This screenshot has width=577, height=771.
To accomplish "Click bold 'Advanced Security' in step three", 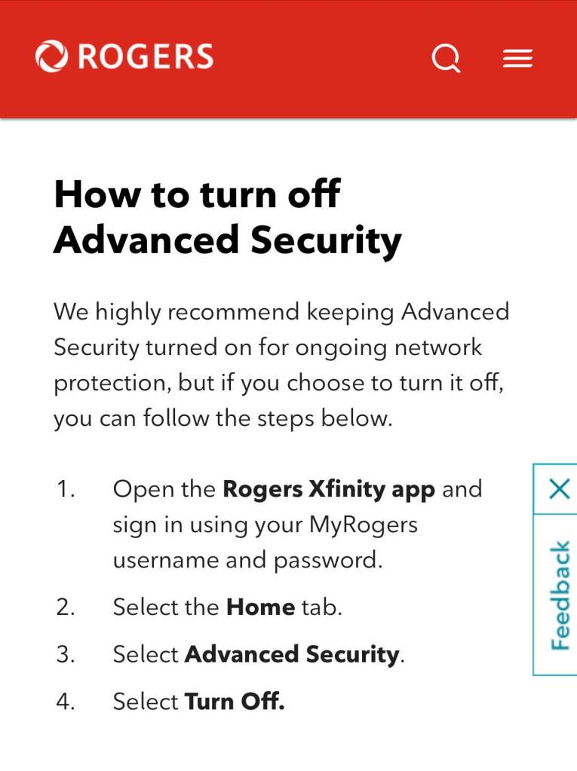I will click(x=292, y=654).
